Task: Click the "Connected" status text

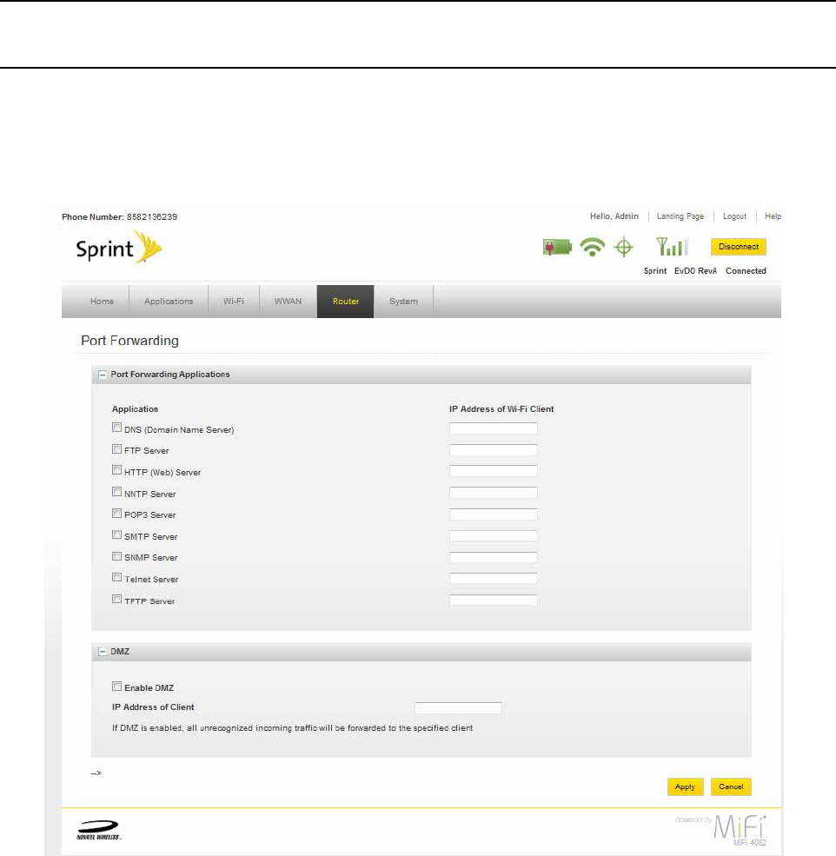Action: coord(746,271)
